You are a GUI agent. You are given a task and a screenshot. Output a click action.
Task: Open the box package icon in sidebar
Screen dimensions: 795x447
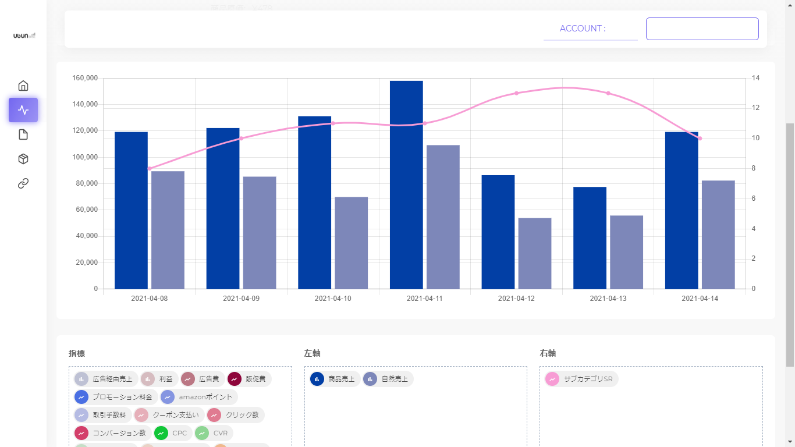[x=23, y=159]
